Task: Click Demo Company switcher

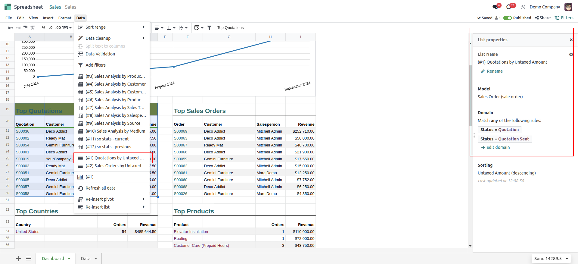Action: click(x=545, y=7)
